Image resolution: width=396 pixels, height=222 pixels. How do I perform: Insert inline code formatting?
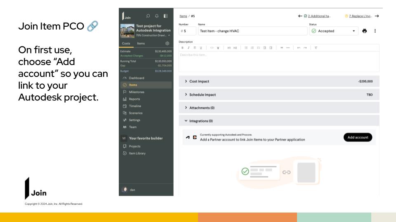(x=212, y=48)
